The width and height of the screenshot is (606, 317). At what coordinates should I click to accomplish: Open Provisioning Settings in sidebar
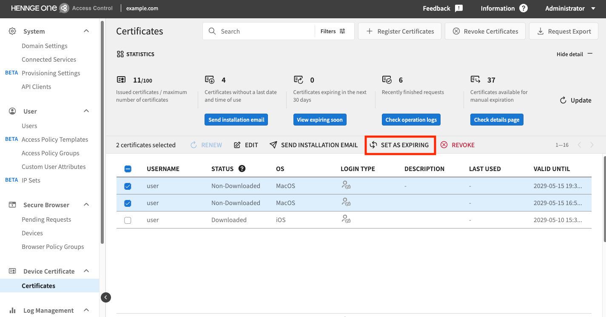[x=51, y=73]
